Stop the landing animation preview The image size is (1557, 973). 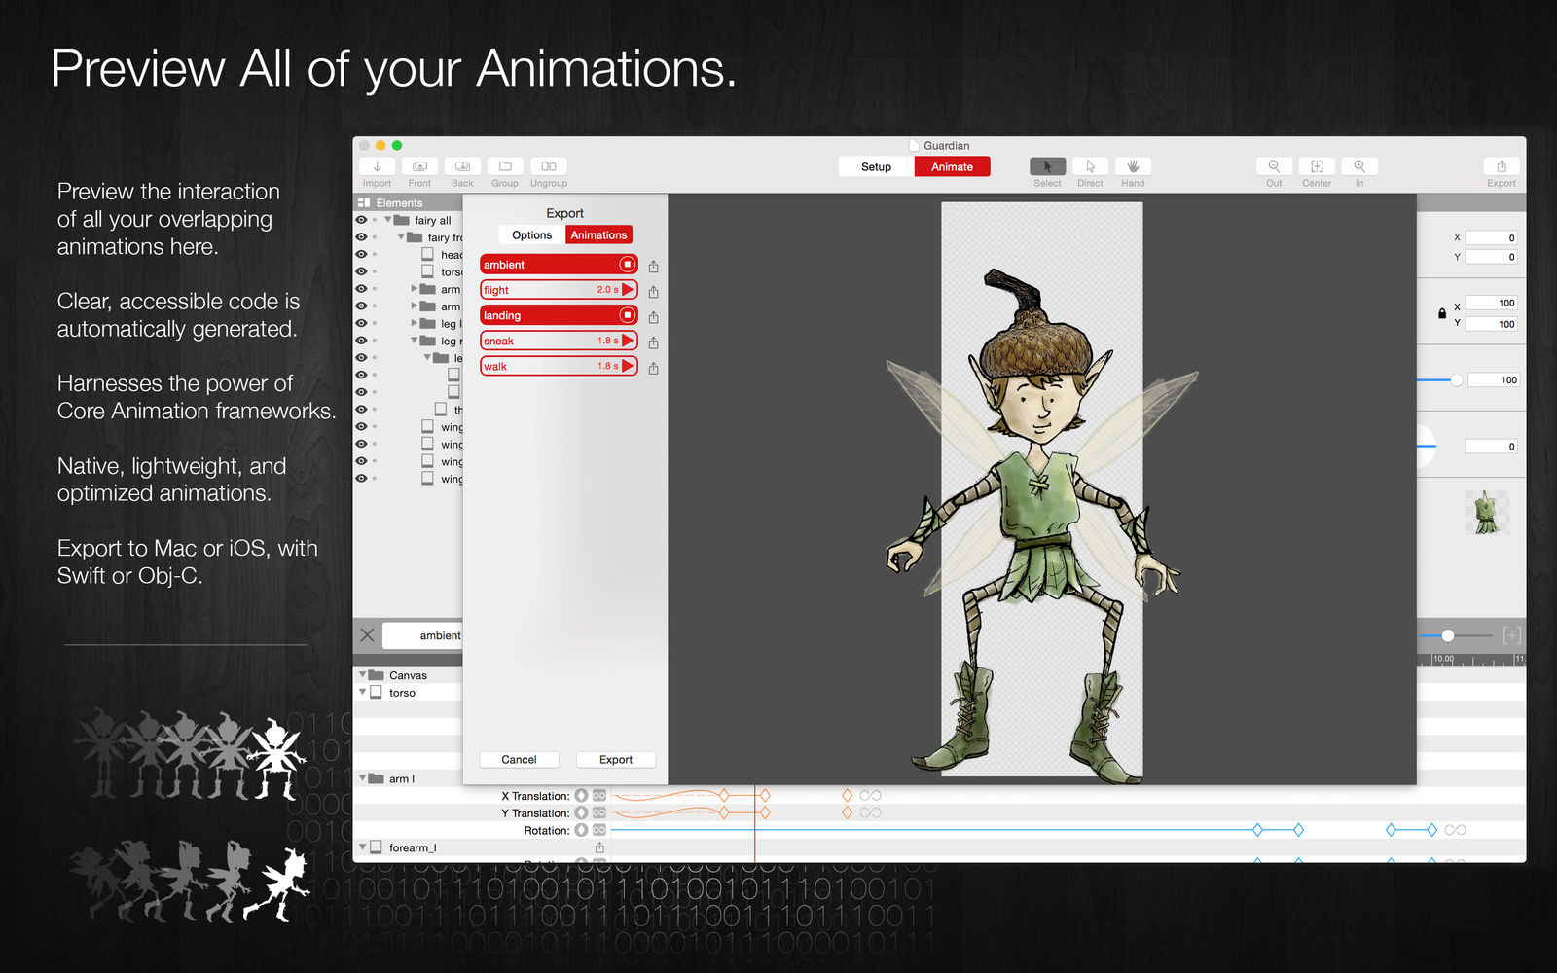click(x=628, y=315)
